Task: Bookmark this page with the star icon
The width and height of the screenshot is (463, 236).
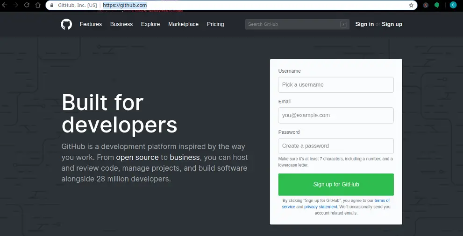Action: click(411, 5)
